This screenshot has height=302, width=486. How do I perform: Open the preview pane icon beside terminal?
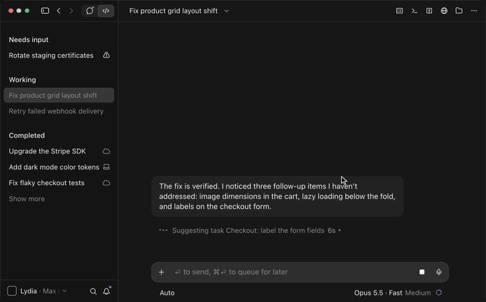tap(429, 11)
